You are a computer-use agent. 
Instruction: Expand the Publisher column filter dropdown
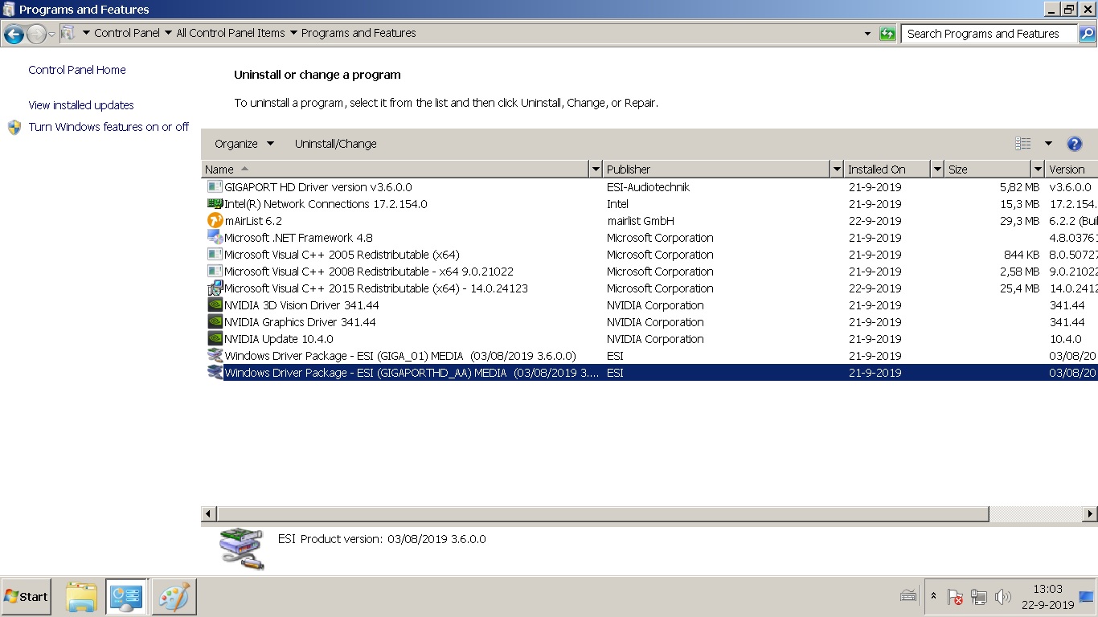pyautogui.click(x=837, y=170)
